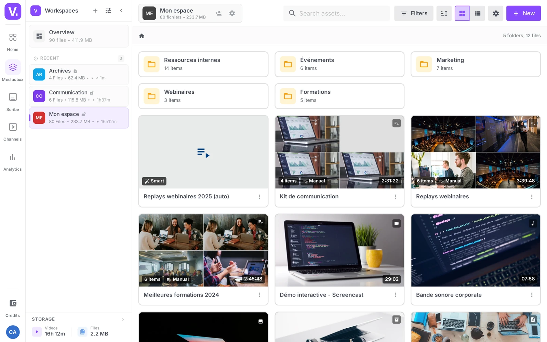Open the Filters panel

[x=414, y=13]
